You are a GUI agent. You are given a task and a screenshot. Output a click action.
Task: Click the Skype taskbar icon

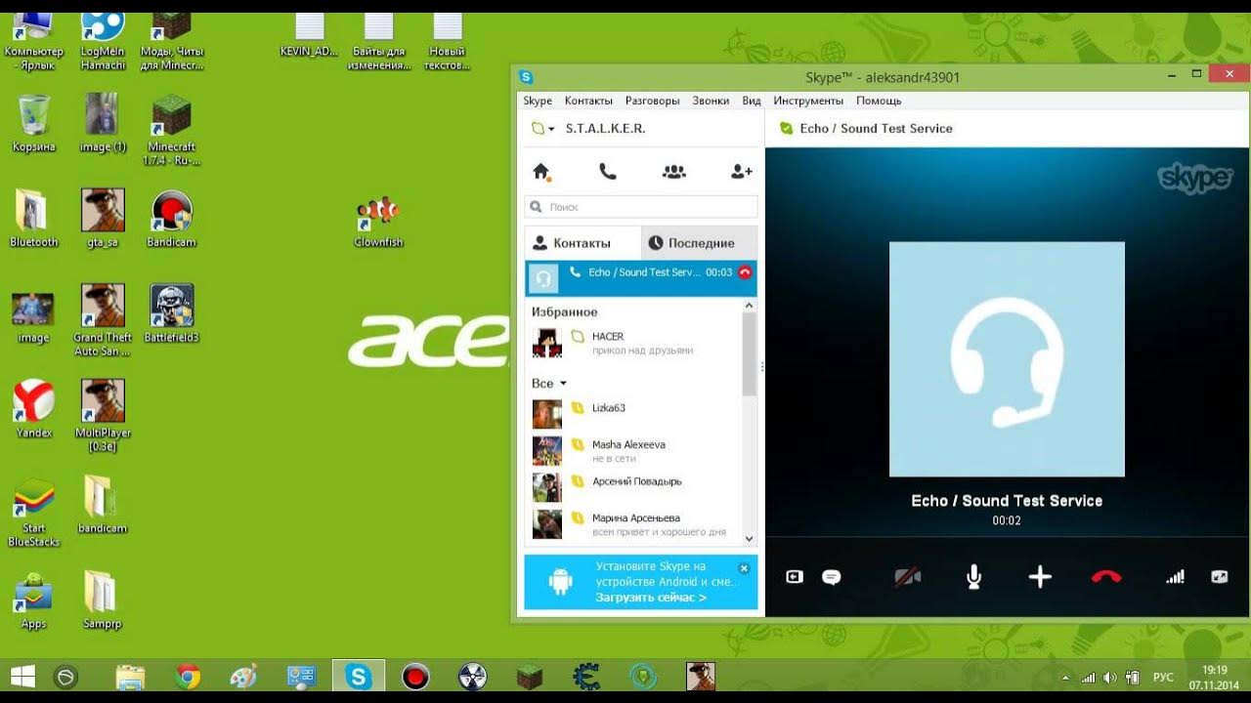click(x=359, y=676)
